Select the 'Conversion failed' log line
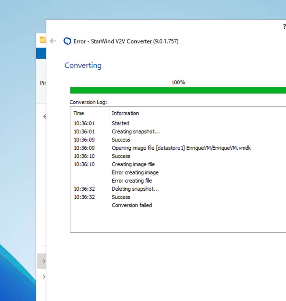 click(x=132, y=205)
